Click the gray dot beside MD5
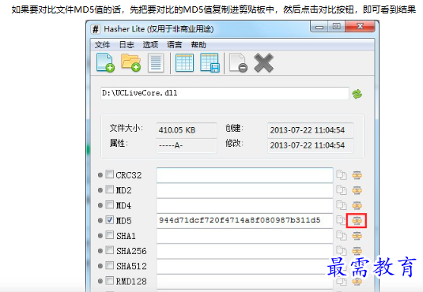423x292 pixels. 100,221
